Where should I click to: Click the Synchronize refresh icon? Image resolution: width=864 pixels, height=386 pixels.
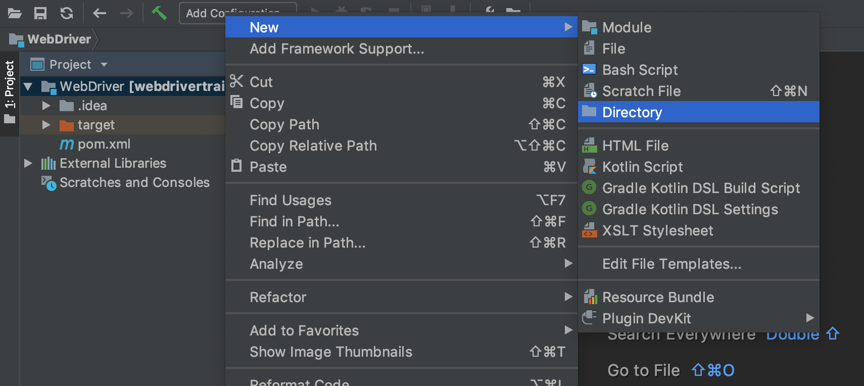(67, 13)
